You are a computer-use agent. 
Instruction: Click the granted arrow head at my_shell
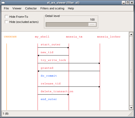click(x=38, y=71)
